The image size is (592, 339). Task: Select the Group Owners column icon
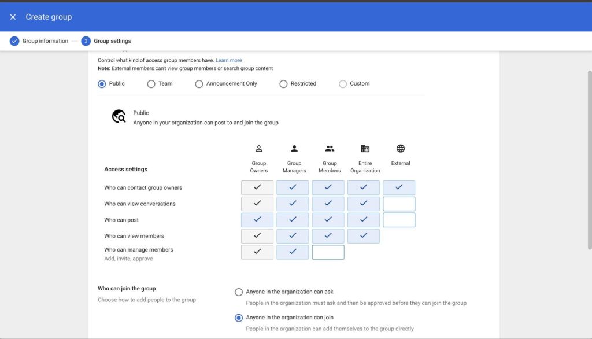click(x=258, y=148)
